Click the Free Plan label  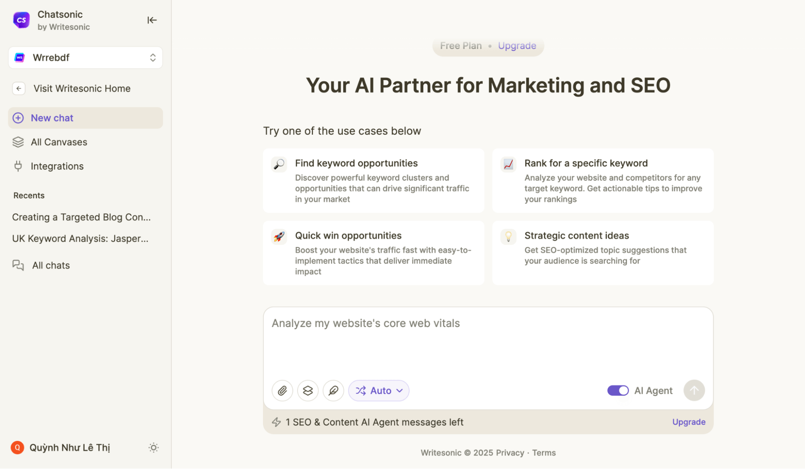tap(461, 46)
